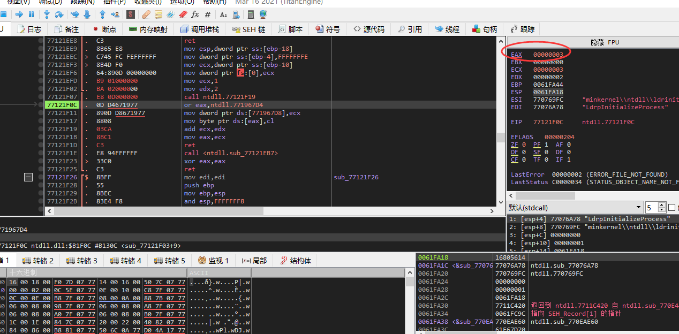This screenshot has width=679, height=334.
Task: Click the Find Strings icon
Action: 223,14
